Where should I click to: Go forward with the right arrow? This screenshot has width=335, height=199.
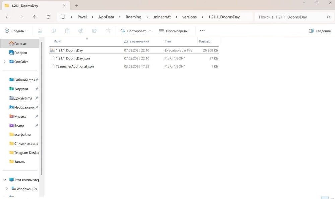point(21,17)
